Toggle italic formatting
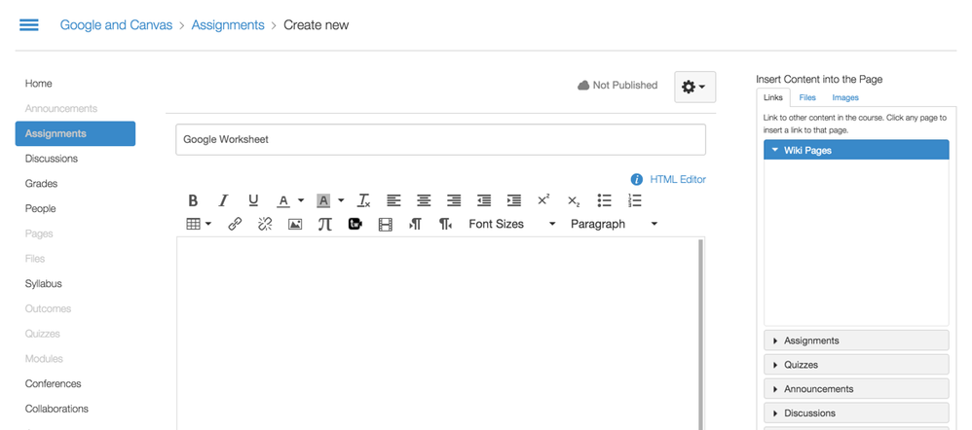Image resolution: width=972 pixels, height=430 pixels. pyautogui.click(x=223, y=200)
